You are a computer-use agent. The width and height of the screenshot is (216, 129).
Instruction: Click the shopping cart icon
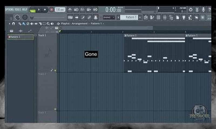(x=203, y=18)
